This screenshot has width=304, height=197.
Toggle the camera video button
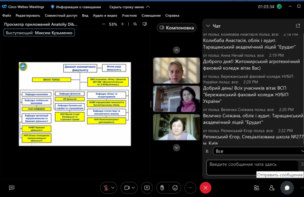[x=127, y=188]
